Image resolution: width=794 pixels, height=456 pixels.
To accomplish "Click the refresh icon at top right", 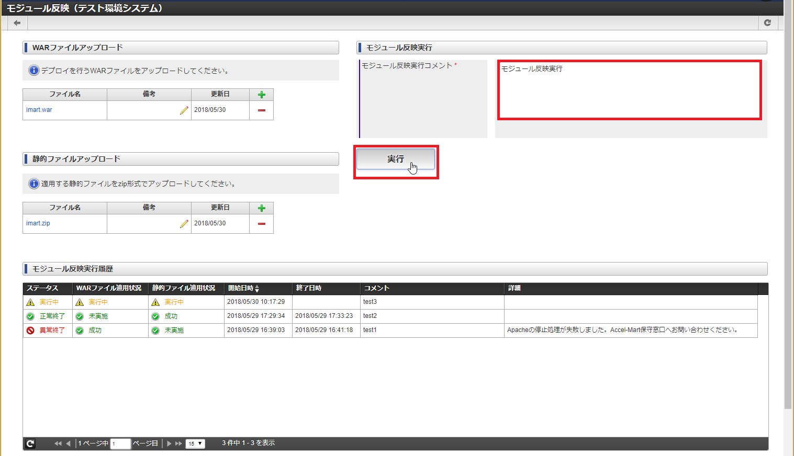I will [x=768, y=22].
